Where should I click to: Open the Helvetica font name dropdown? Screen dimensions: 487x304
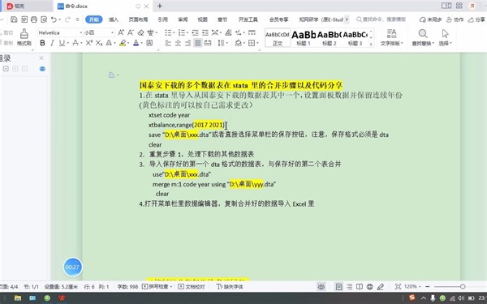point(81,32)
